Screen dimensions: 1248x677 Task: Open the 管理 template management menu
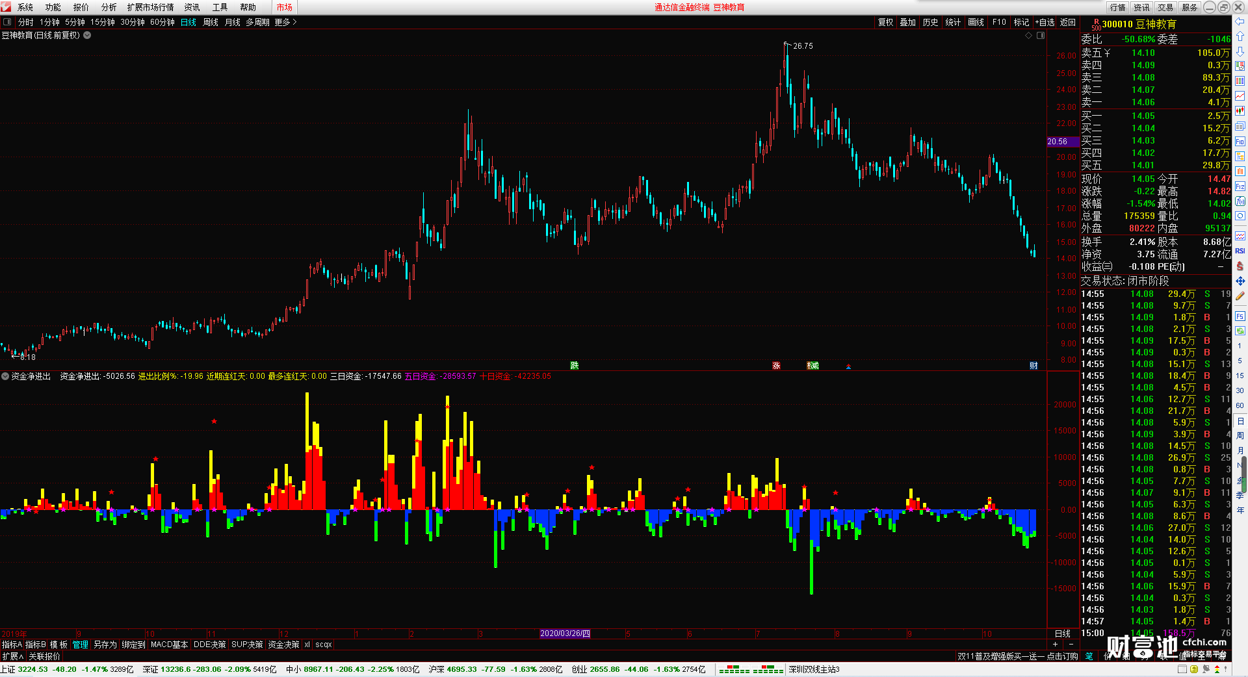coord(80,645)
